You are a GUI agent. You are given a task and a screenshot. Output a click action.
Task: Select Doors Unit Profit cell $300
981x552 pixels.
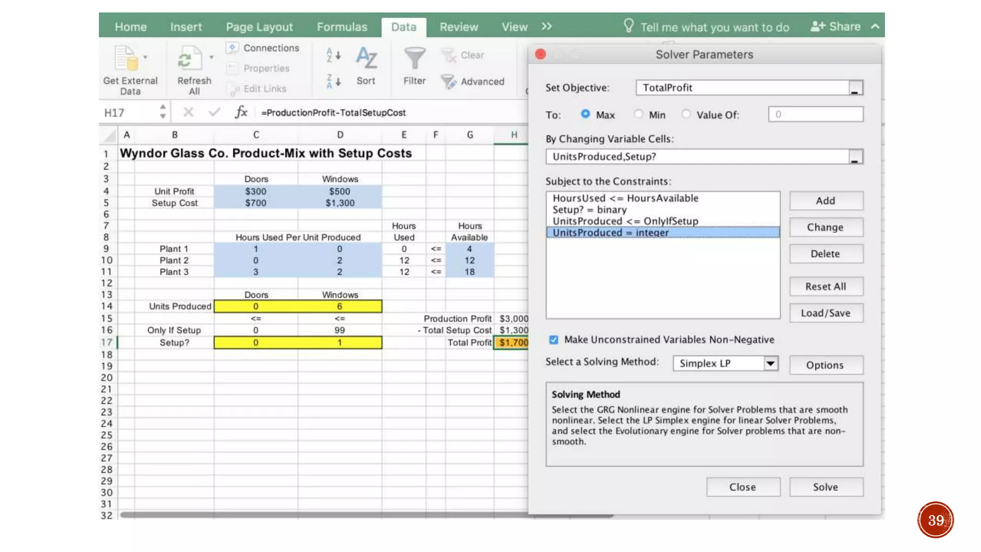[256, 191]
